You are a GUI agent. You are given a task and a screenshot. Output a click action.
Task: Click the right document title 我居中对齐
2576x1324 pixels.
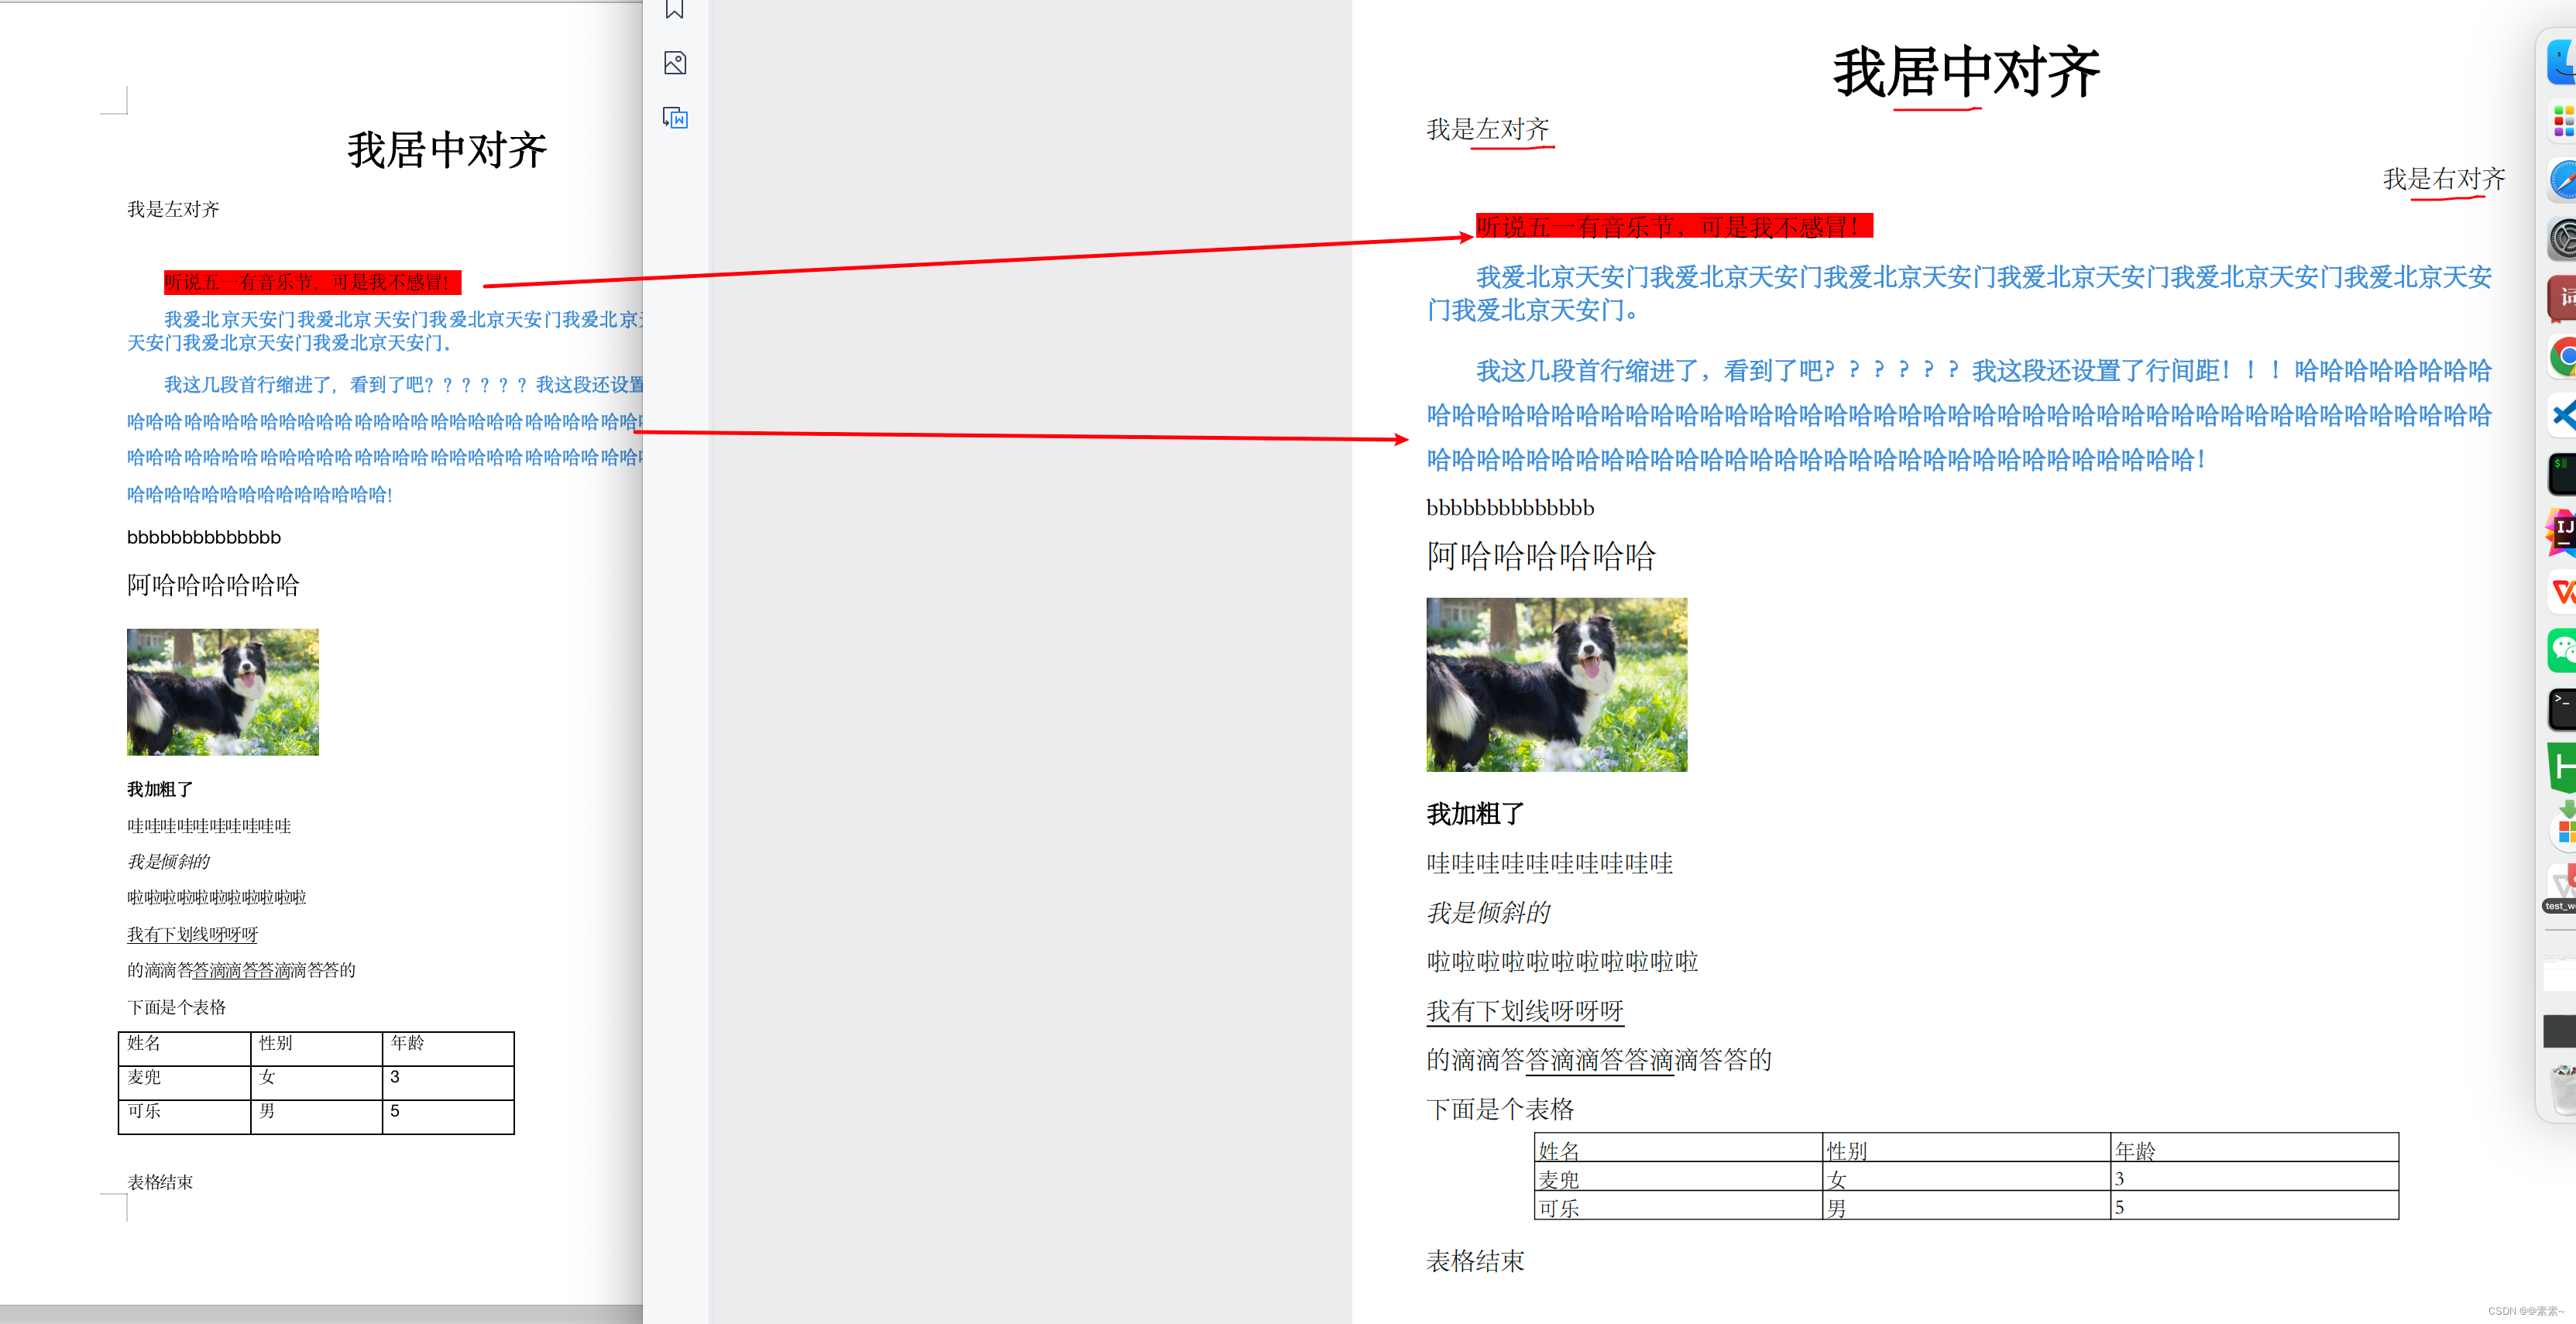(1966, 72)
